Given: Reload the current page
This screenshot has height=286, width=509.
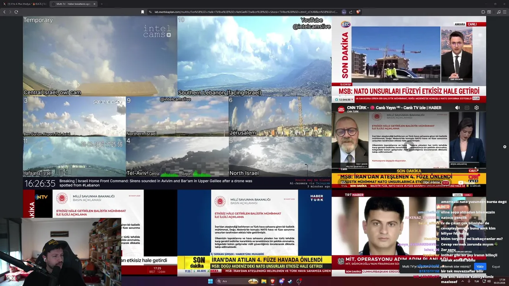Looking at the screenshot, I should (16, 12).
